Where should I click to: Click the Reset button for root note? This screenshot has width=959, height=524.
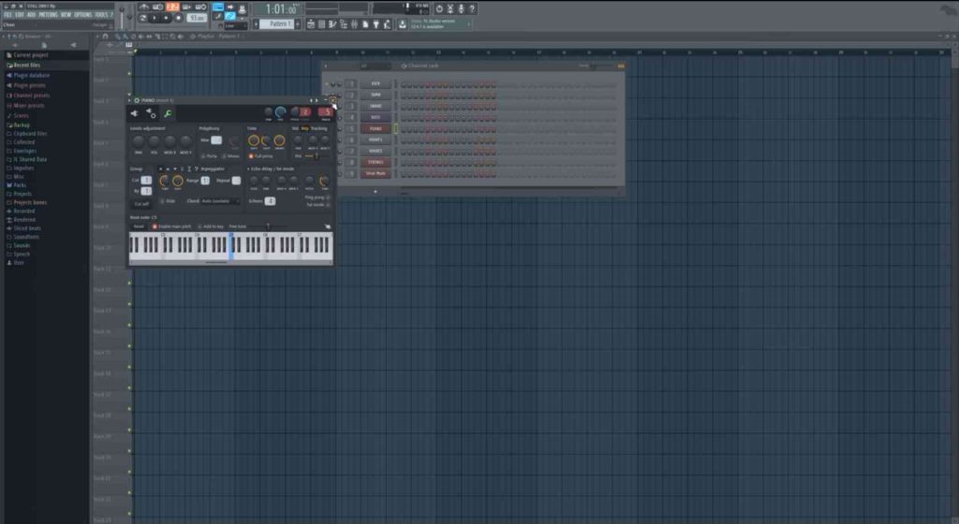coord(139,226)
